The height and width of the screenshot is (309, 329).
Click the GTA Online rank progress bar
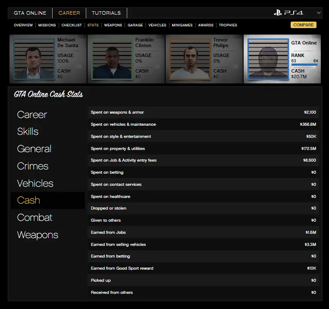[x=304, y=65]
